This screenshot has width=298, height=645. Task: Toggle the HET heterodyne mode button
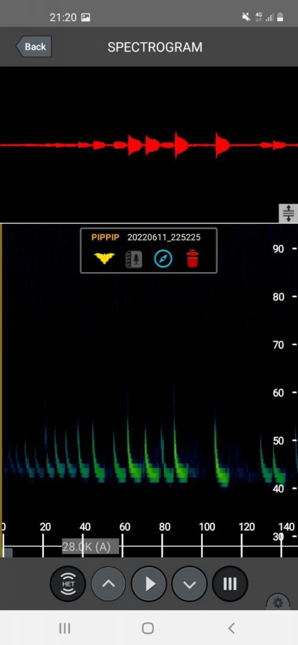coord(68,584)
